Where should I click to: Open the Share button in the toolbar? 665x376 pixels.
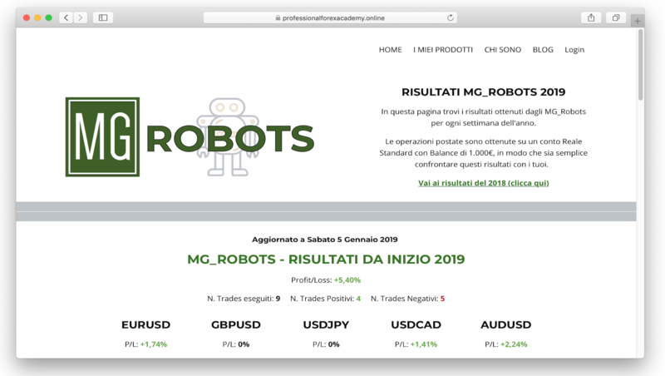point(591,17)
